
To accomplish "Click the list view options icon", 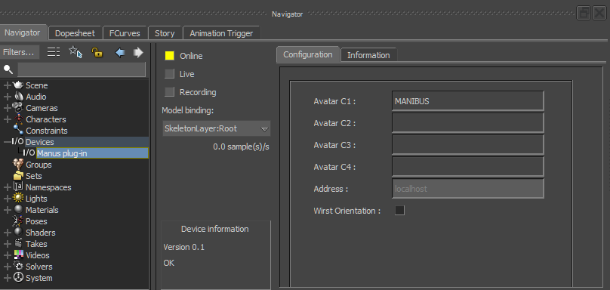I will [54, 52].
